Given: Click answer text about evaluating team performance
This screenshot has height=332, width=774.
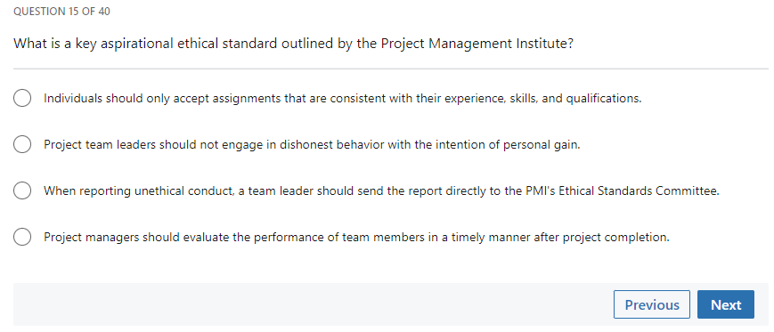Looking at the screenshot, I should (356, 238).
